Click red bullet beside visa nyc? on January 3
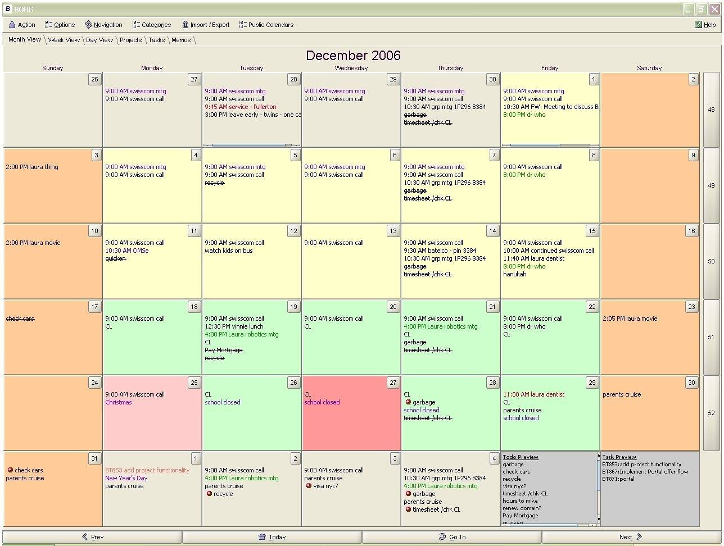Image resolution: width=724 pixels, height=546 pixels. pos(309,486)
